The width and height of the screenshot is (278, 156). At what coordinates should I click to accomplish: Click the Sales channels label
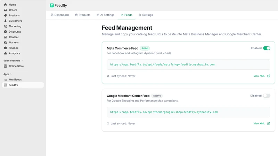point(12,61)
